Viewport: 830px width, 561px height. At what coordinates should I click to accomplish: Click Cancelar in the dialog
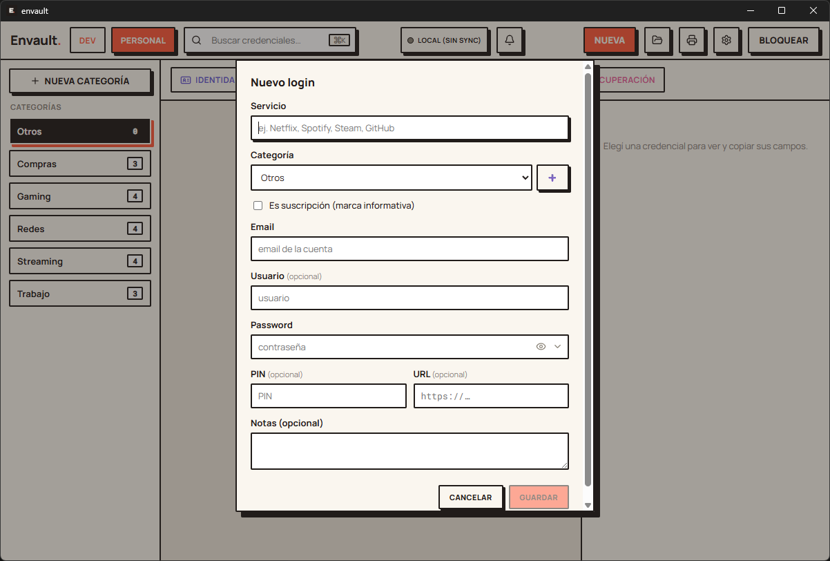(x=470, y=497)
